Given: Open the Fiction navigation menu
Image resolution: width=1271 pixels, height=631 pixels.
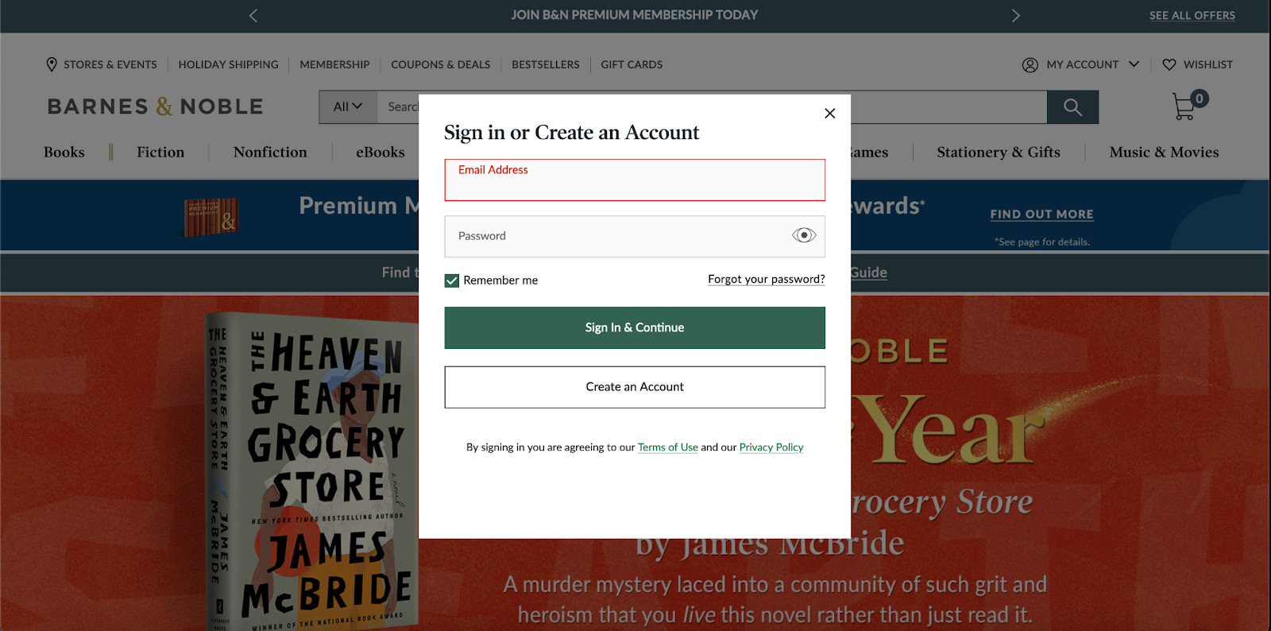Looking at the screenshot, I should (160, 153).
